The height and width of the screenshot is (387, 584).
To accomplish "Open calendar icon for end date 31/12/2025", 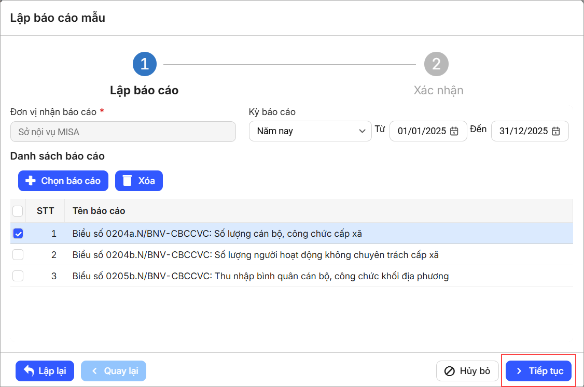I will click(555, 131).
